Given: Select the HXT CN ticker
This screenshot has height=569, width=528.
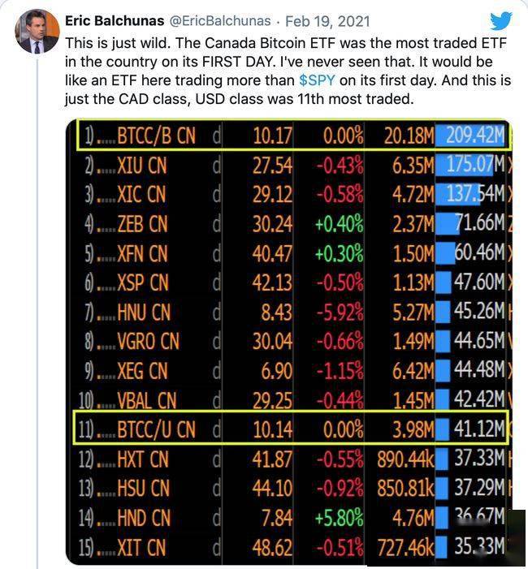Looking at the screenshot, I should tap(143, 459).
